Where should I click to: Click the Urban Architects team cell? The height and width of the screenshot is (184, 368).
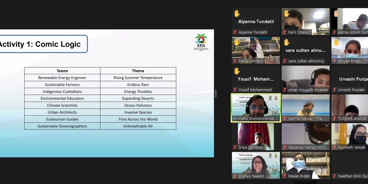(x=62, y=112)
